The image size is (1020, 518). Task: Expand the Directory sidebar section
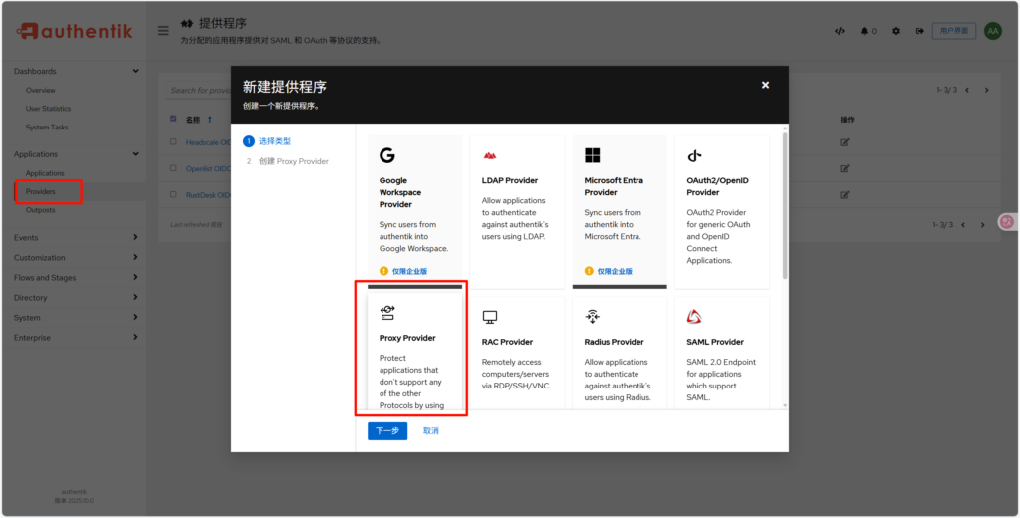click(x=77, y=298)
